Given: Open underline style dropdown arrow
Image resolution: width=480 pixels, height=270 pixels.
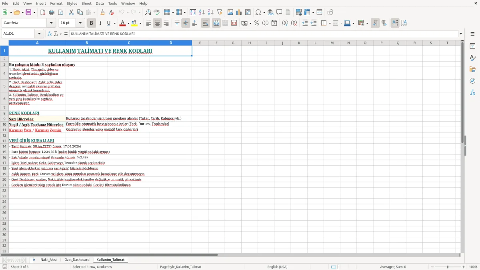Looking at the screenshot, I should [x=114, y=23].
